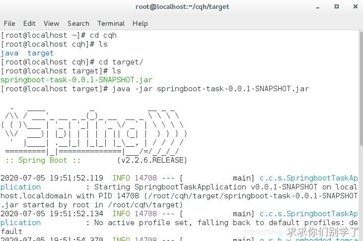Viewport: 363px width, 241px height.
Task: Click green springboot-task-0.0.1-SNAPSHOT.jar listing
Action: pos(76,80)
